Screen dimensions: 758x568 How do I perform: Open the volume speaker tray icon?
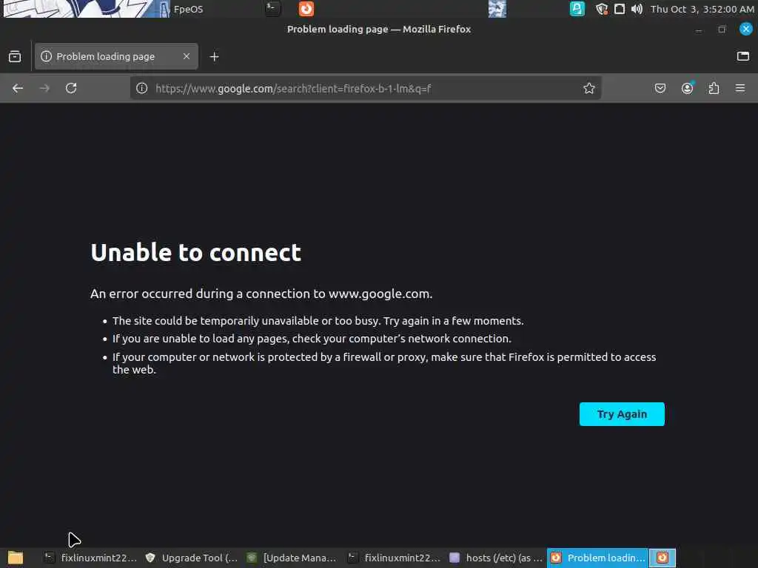637,9
